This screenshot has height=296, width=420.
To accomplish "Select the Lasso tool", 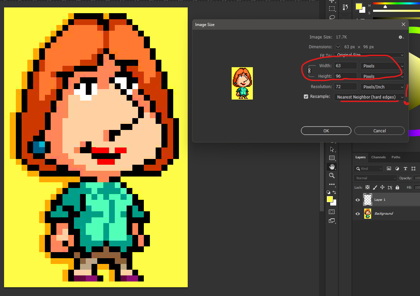I will pos(332,17).
